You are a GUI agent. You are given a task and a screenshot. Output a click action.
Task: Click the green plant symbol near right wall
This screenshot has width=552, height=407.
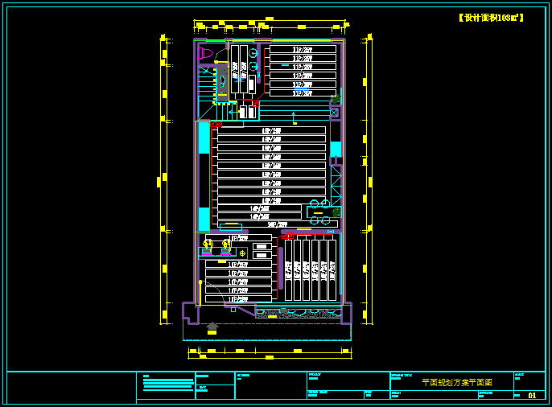tap(336, 101)
